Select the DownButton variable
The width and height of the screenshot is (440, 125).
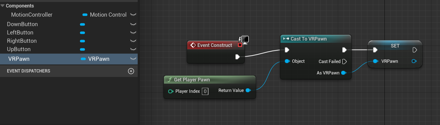[22, 24]
